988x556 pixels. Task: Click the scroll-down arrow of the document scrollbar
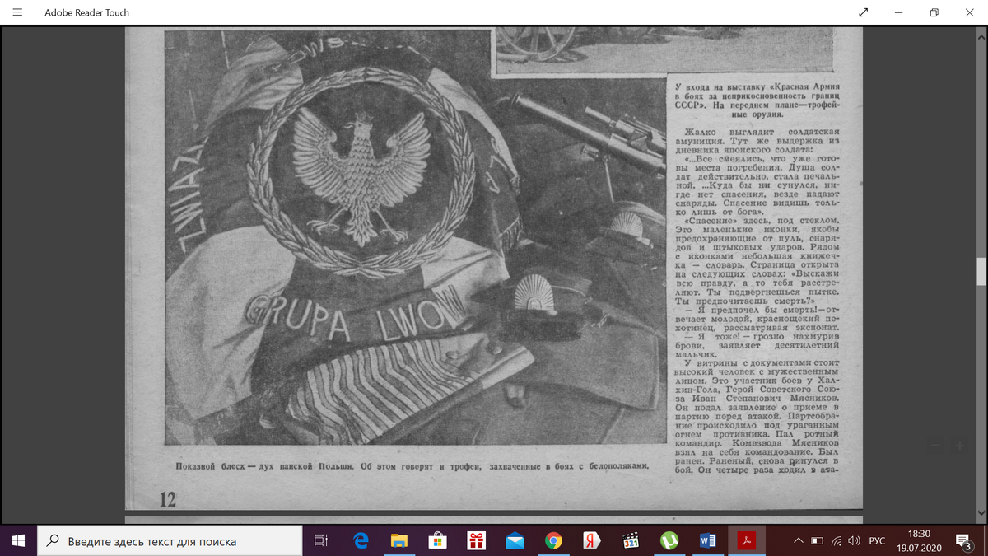point(981,512)
